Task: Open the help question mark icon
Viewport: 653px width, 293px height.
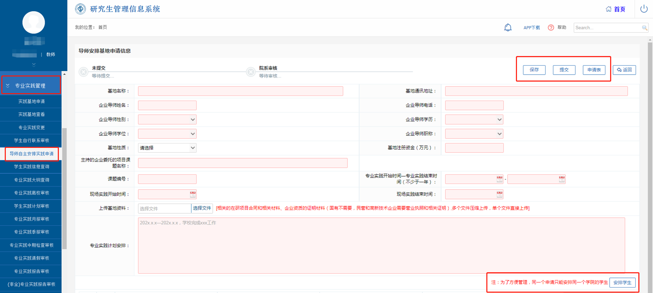Action: (551, 28)
